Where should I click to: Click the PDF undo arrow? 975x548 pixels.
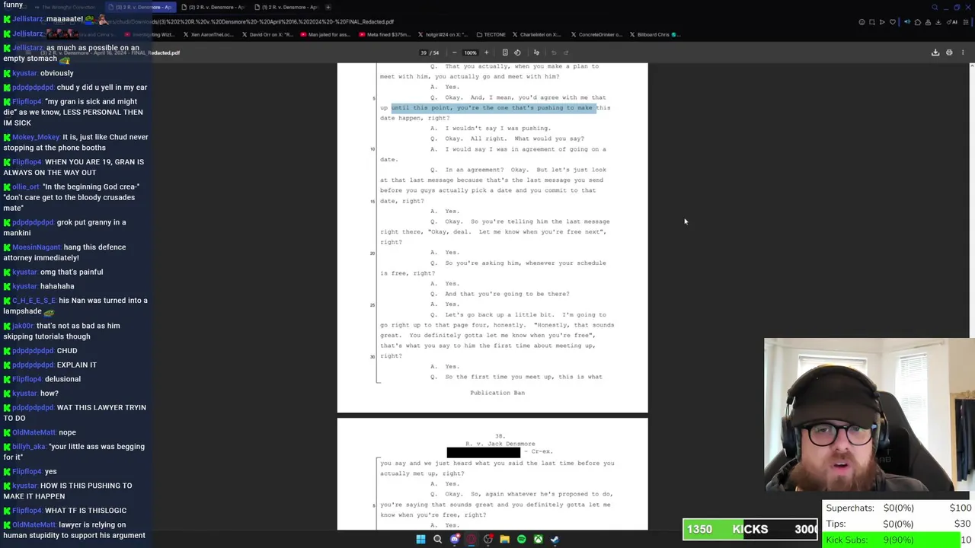[x=554, y=53]
